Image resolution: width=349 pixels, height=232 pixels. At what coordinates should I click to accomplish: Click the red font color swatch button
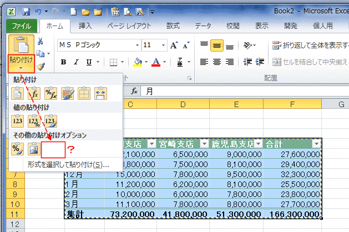pos(156,62)
